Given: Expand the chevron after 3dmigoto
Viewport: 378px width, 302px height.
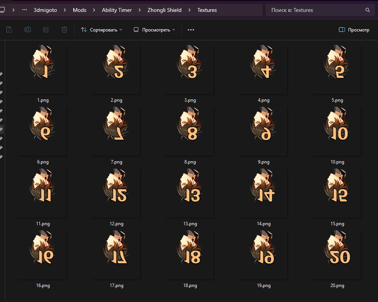Looking at the screenshot, I should 65,10.
